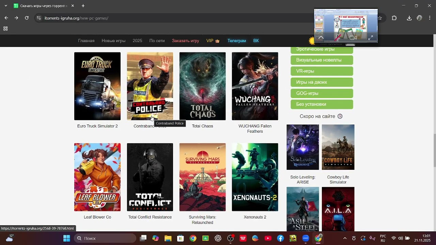This screenshot has width=436, height=245.
Task: Open the По сети menu item
Action: (x=157, y=41)
